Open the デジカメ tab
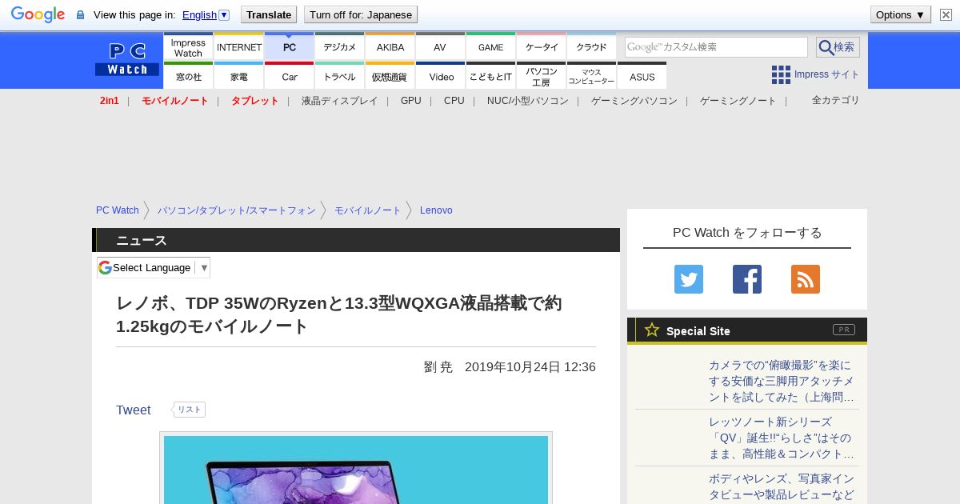This screenshot has height=504, width=960. pos(339,47)
